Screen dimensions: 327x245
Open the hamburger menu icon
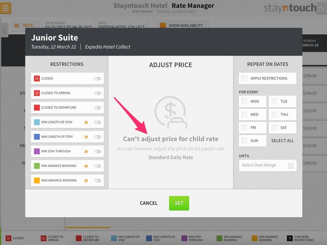(6, 8)
